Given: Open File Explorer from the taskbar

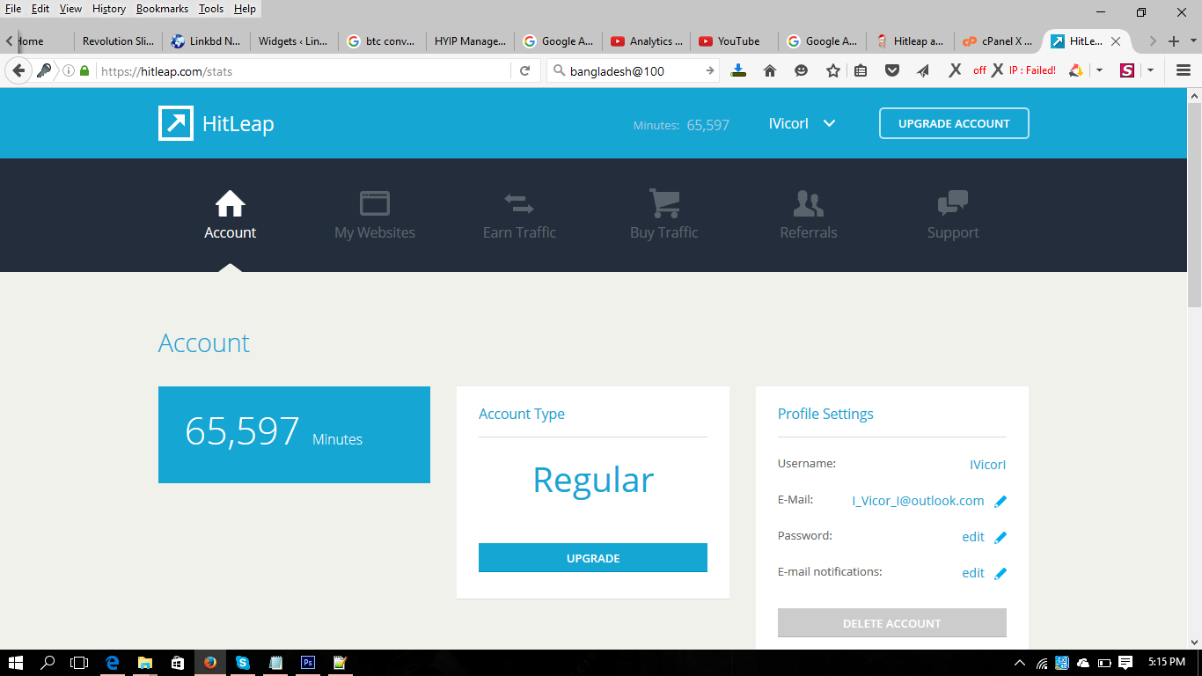Looking at the screenshot, I should pyautogui.click(x=145, y=663).
